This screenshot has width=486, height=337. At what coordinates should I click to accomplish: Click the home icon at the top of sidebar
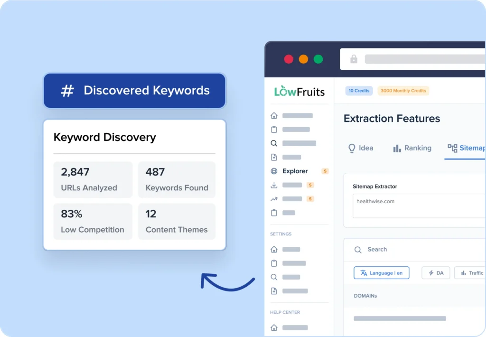274,115
